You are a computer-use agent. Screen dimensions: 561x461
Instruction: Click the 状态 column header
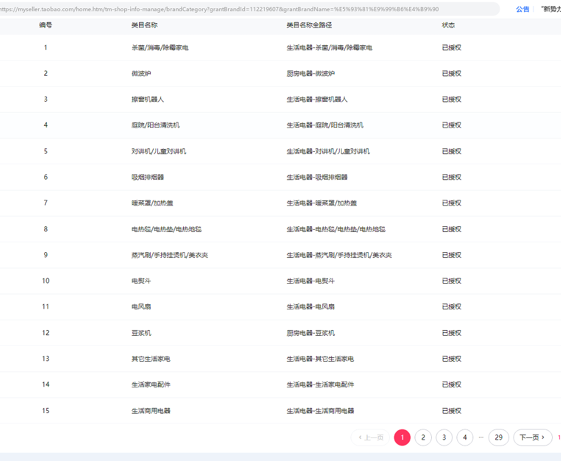tap(448, 25)
